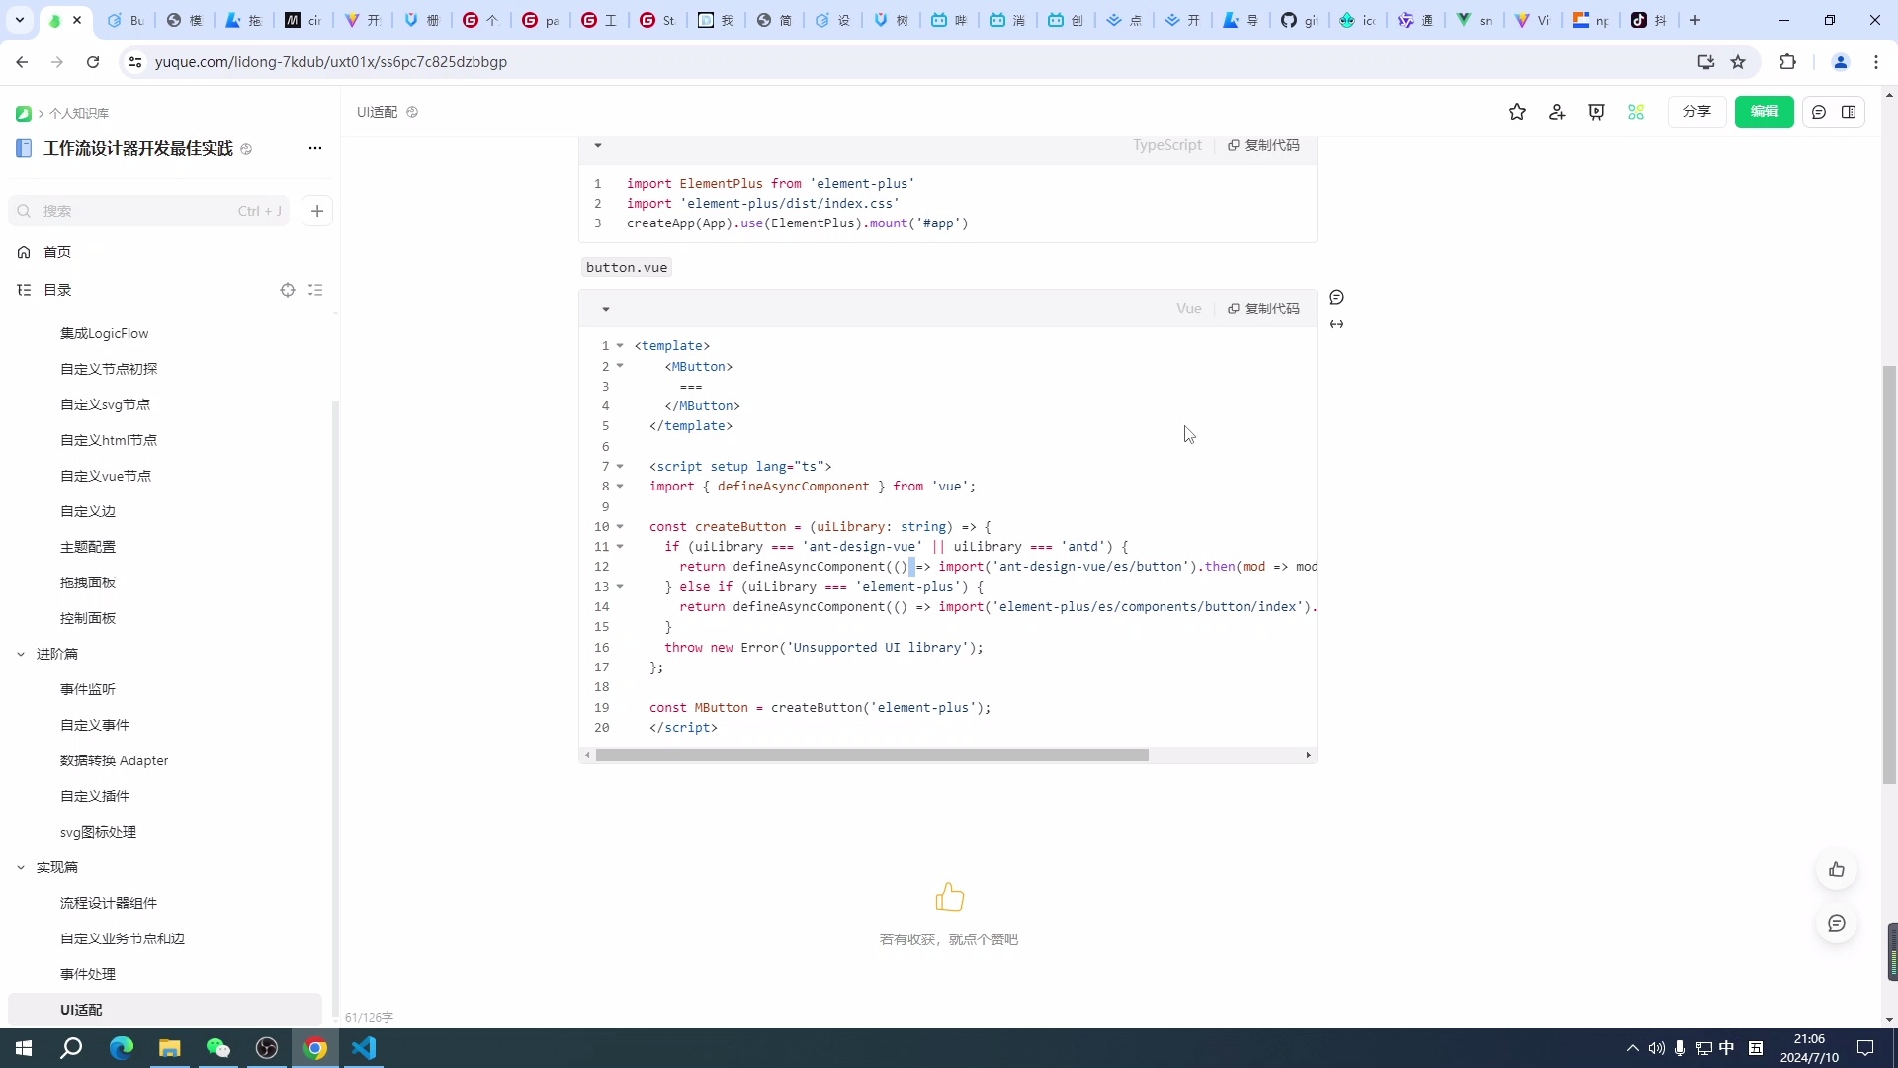This screenshot has height=1068, width=1898.
Task: Collapse the Vue code block chevron
Action: pyautogui.click(x=606, y=309)
